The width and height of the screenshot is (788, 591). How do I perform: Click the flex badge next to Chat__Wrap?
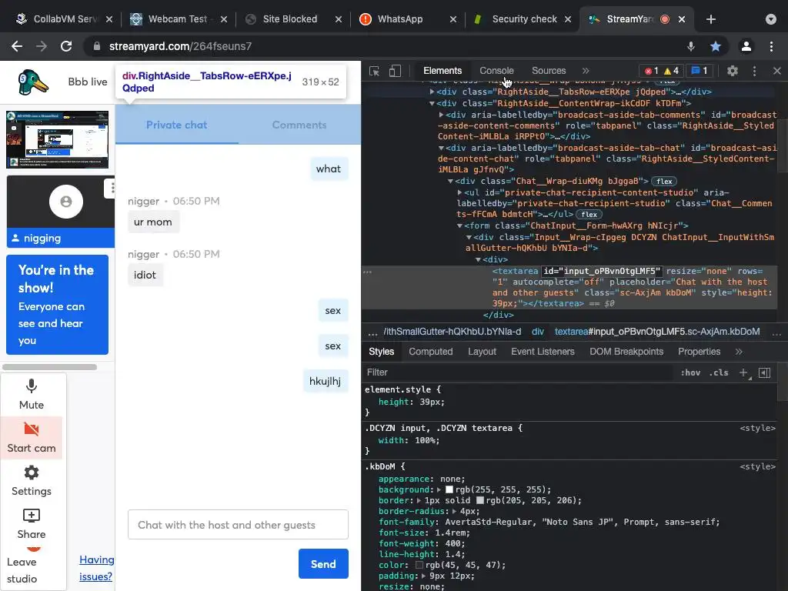tap(664, 182)
